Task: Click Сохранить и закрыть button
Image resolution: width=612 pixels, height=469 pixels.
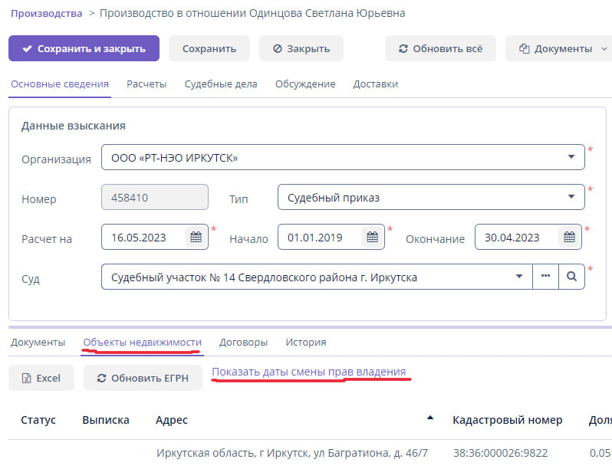Action: (84, 48)
